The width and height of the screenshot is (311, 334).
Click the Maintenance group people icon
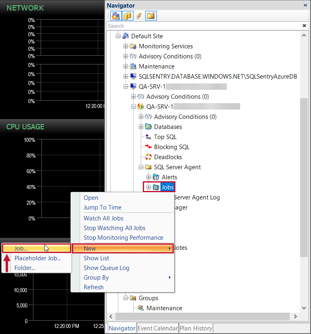click(141, 308)
